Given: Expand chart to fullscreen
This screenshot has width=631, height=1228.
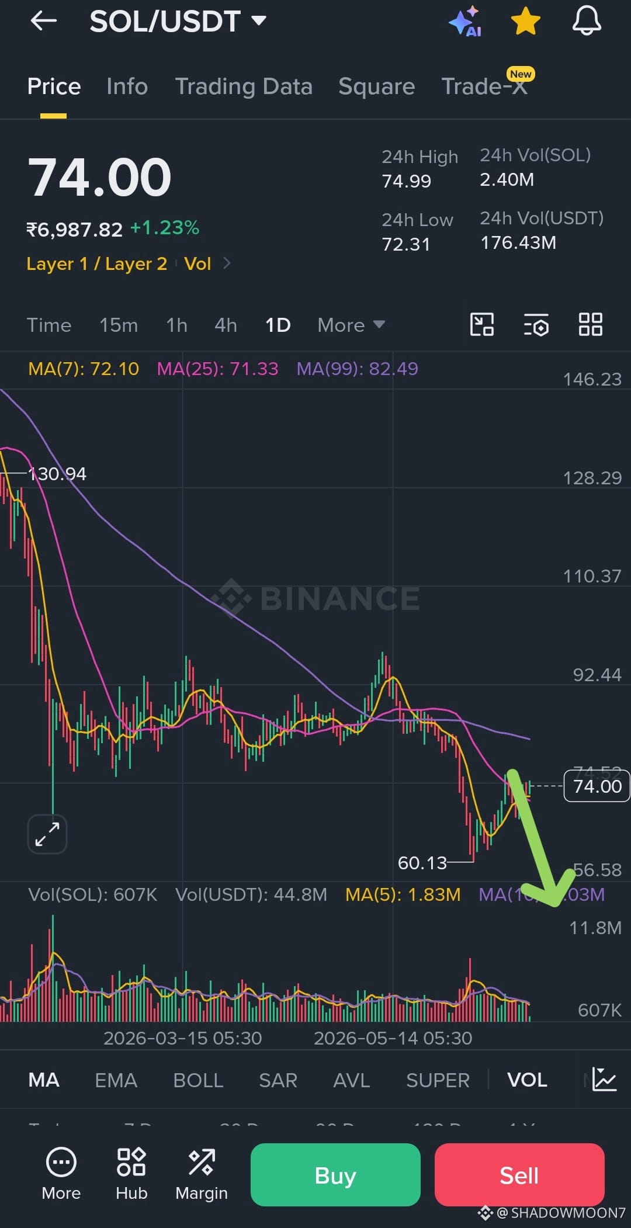Looking at the screenshot, I should (x=47, y=834).
